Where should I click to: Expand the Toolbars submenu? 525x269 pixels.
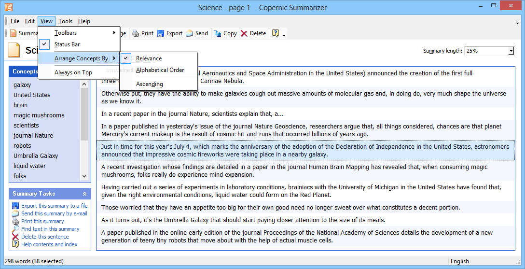(x=79, y=33)
